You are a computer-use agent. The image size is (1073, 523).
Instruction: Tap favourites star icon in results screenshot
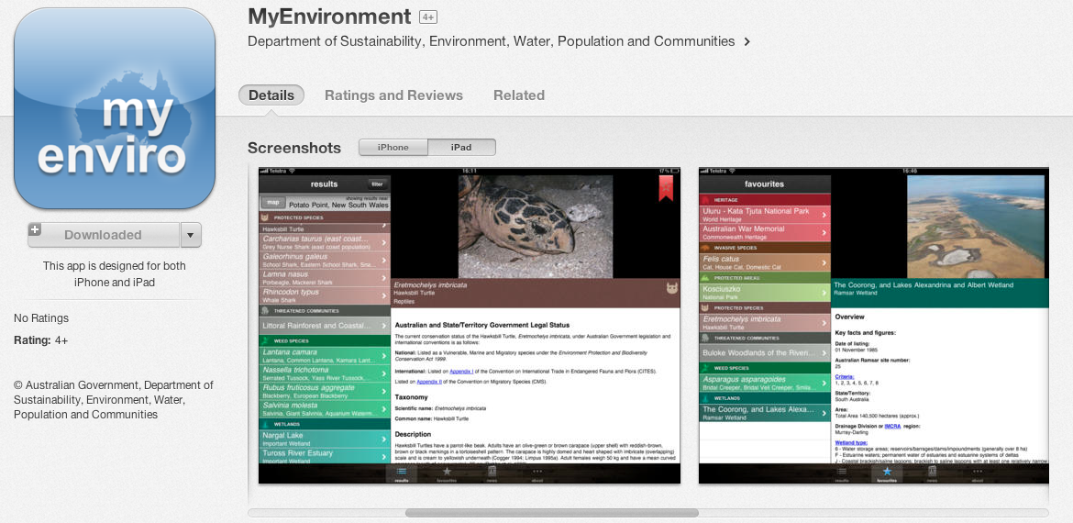tap(447, 472)
